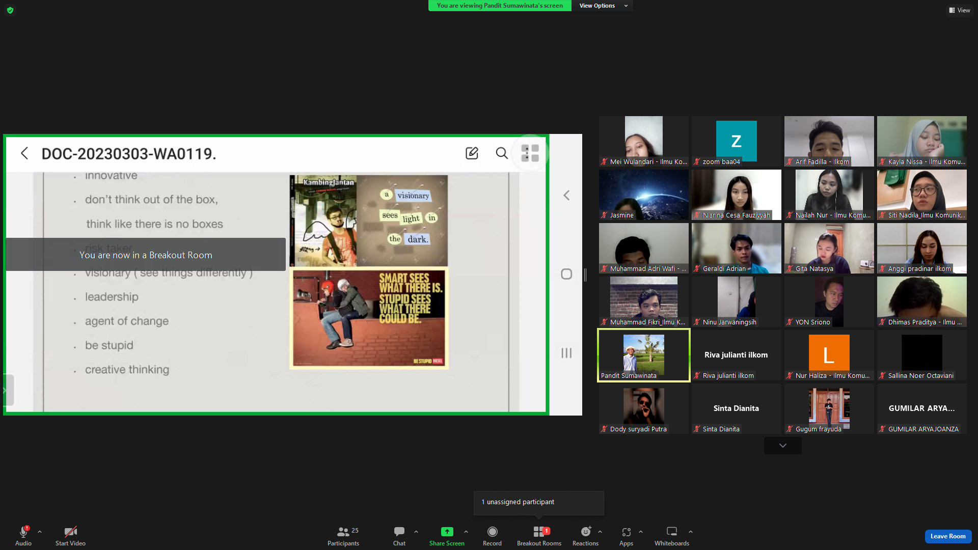Click the 'You are viewing Pandit Sumawinata's screen' banner
This screenshot has height=550, width=978.
click(500, 6)
